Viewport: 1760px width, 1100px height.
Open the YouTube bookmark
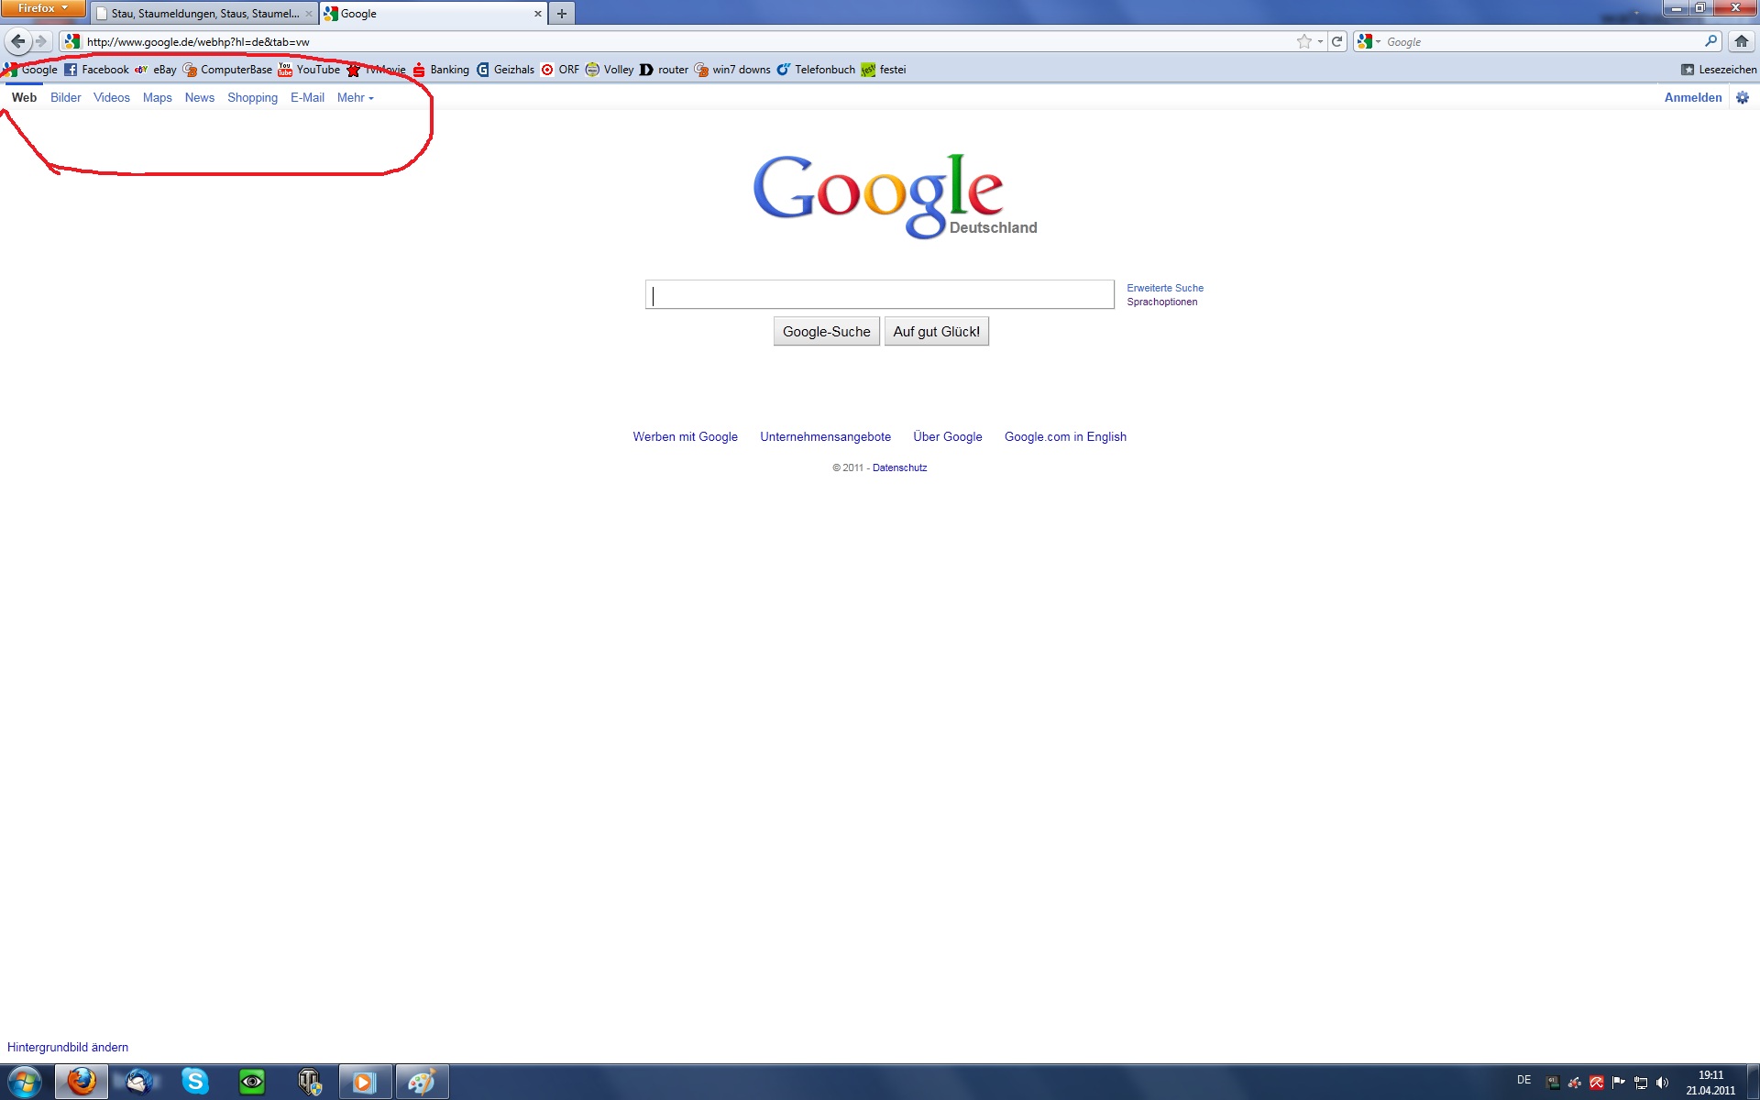point(309,70)
